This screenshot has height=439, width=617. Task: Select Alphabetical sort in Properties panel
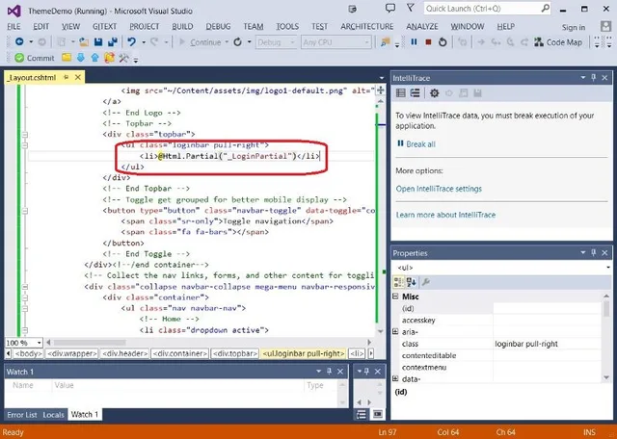pos(412,282)
